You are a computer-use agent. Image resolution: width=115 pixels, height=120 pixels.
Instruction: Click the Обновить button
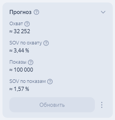click(x=52, y=105)
